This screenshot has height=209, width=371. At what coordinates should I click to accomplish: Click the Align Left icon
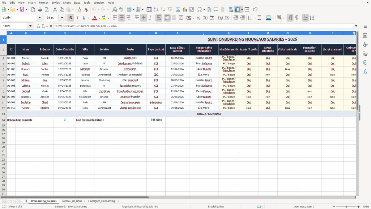coord(115,18)
